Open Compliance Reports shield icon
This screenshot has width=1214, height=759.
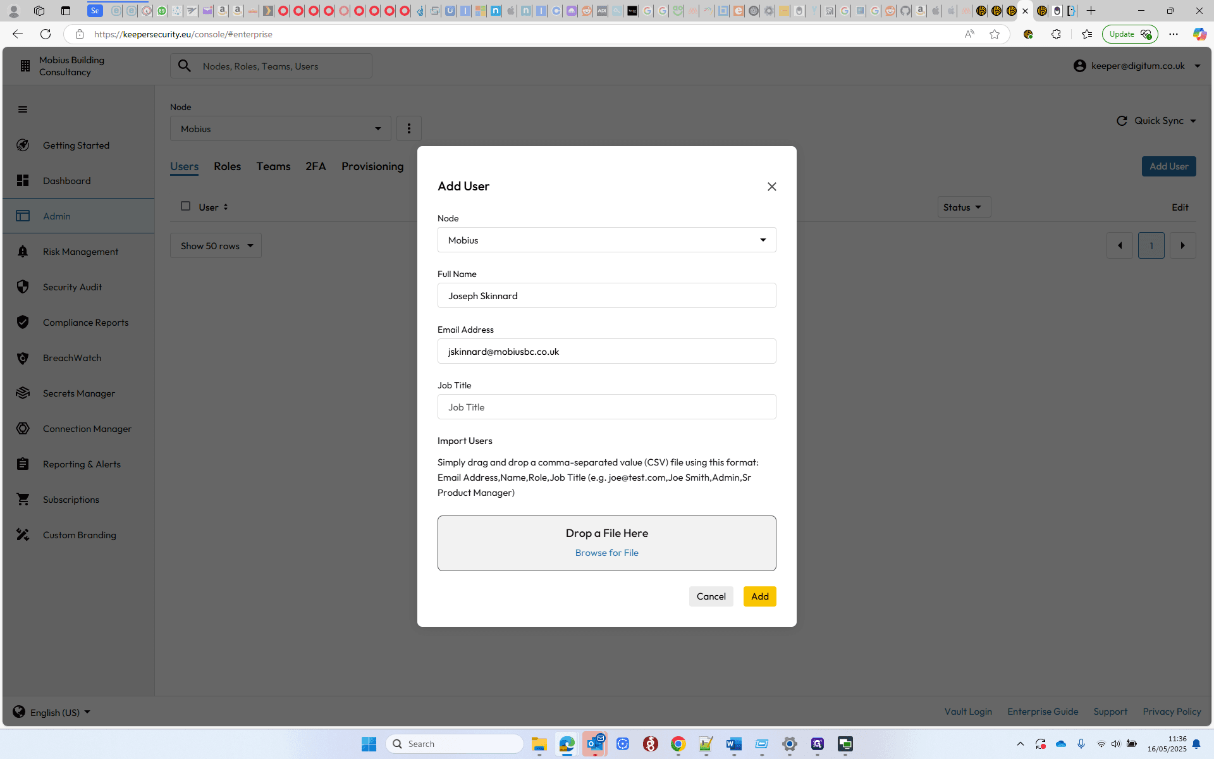[23, 323]
